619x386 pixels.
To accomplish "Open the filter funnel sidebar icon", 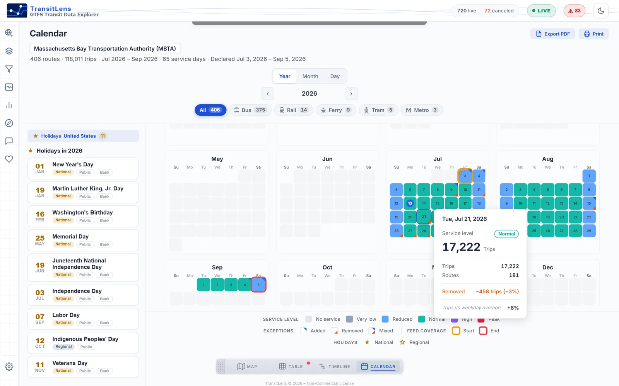I will (x=9, y=69).
